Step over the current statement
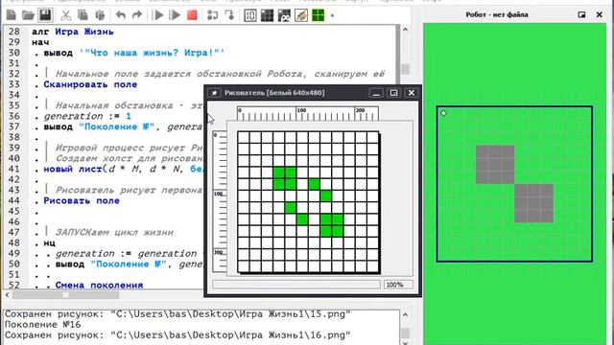Viewport: 614px width, 345px height. (212, 15)
